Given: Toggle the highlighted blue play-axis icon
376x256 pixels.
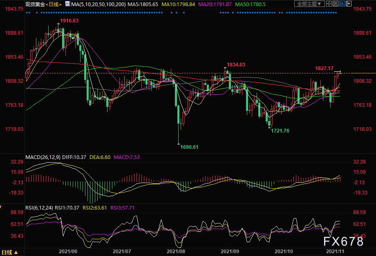Looking at the screenshot, I should click(342, 4).
